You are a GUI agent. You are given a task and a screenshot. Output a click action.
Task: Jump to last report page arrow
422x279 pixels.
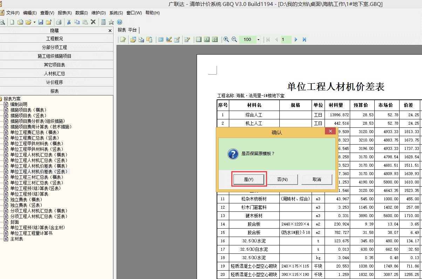(304, 40)
